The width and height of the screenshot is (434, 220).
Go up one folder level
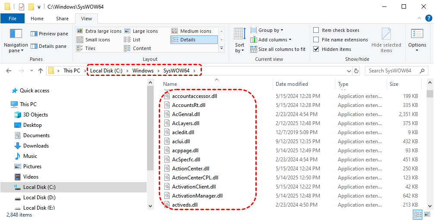click(41, 71)
